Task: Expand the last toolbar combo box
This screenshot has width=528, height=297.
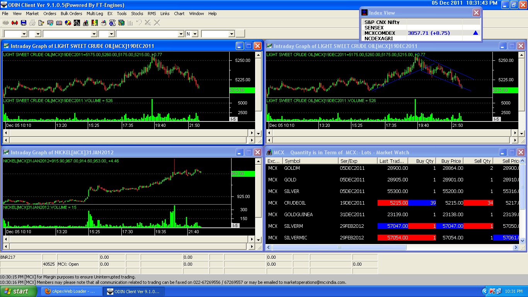Action: tap(232, 34)
